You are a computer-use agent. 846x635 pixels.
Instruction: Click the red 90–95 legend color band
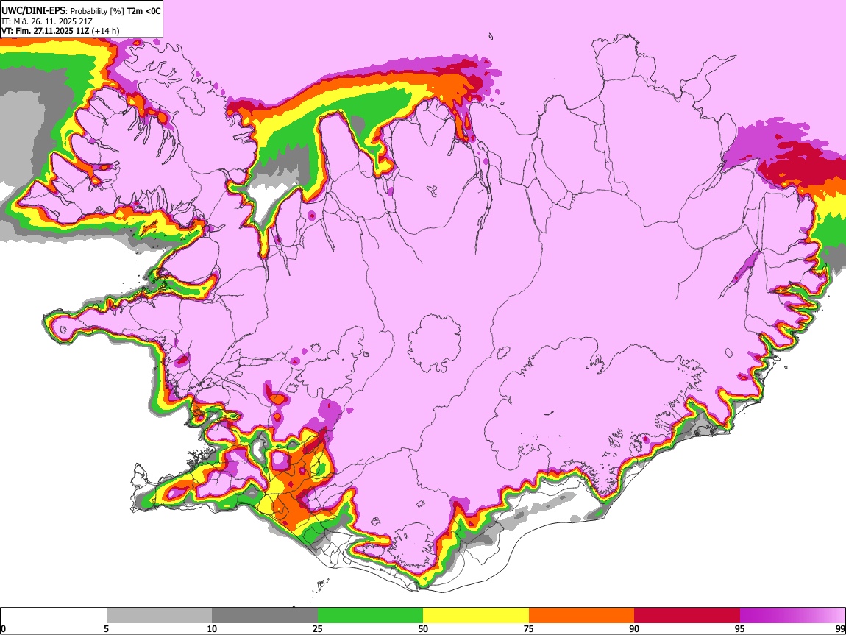point(687,616)
